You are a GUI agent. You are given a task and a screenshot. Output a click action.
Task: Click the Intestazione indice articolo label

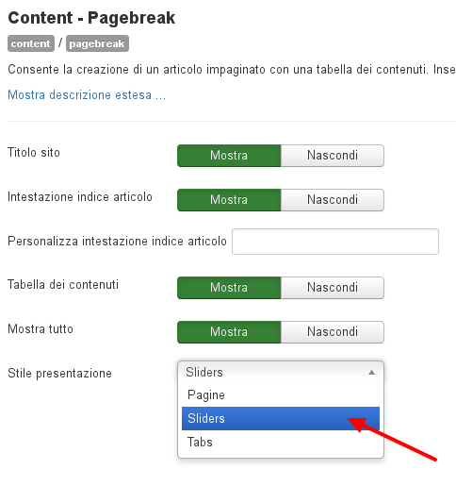[x=80, y=196]
